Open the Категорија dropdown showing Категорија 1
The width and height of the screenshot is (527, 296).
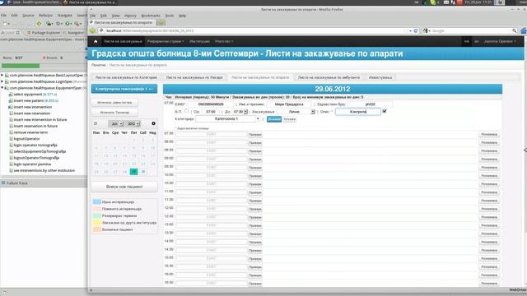[228, 118]
